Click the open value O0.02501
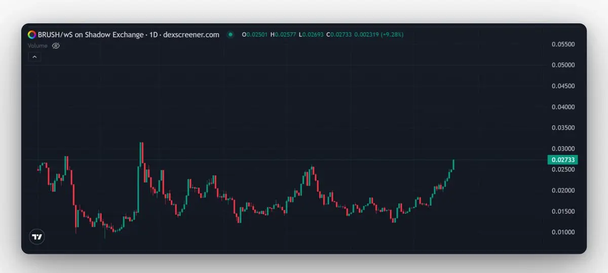Image resolution: width=608 pixels, height=273 pixels. [255, 34]
